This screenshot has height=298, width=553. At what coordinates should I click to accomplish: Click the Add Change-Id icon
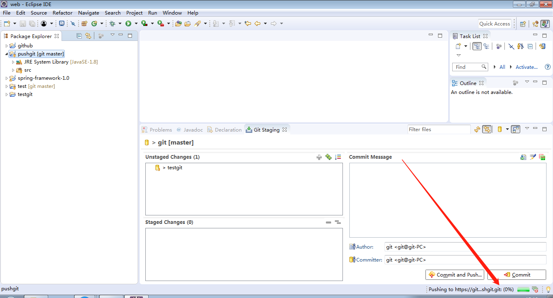[542, 157]
